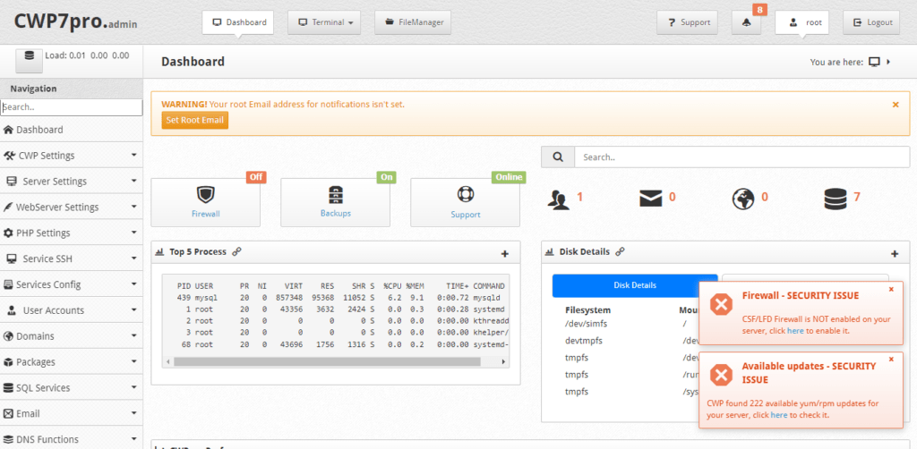Open the notifications bell with badge 8
The height and width of the screenshot is (449, 917).
pos(746,22)
